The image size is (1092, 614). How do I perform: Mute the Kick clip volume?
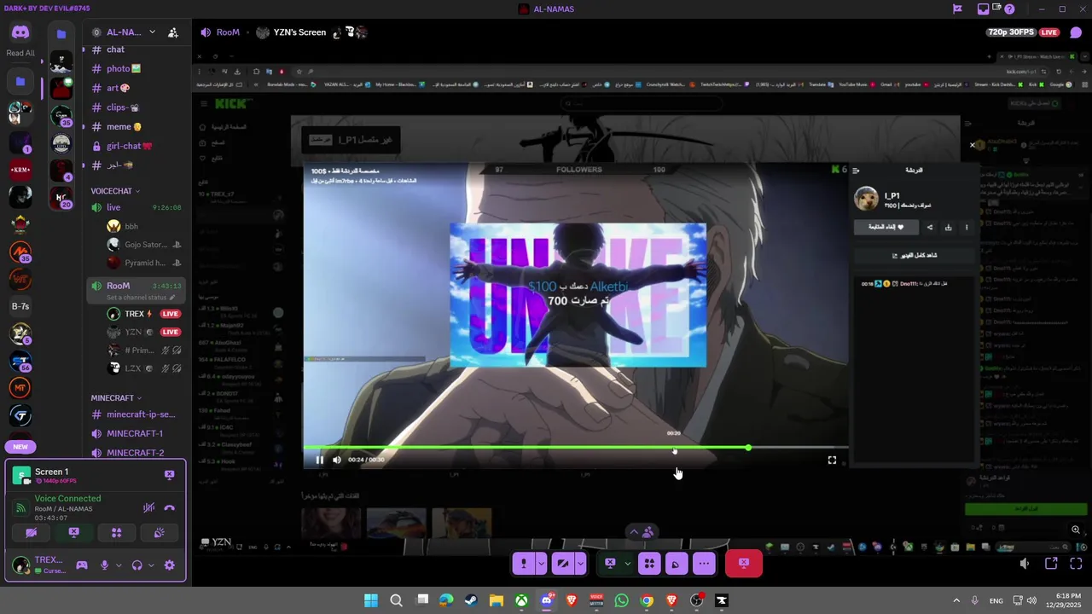point(337,460)
